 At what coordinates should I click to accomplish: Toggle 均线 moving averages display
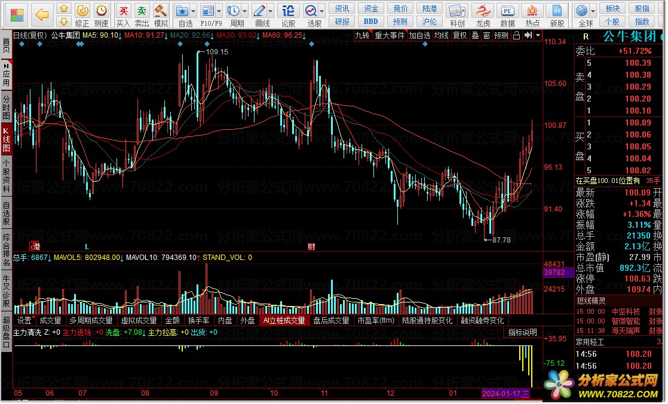pyautogui.click(x=442, y=35)
